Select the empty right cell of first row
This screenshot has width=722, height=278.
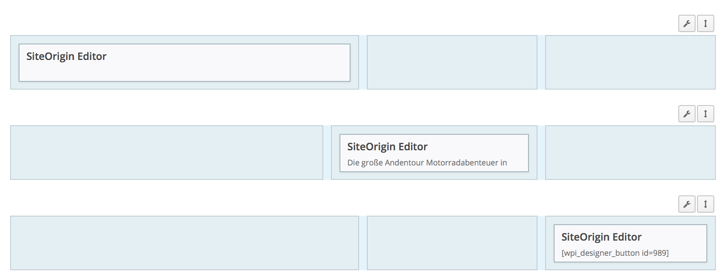(630, 62)
